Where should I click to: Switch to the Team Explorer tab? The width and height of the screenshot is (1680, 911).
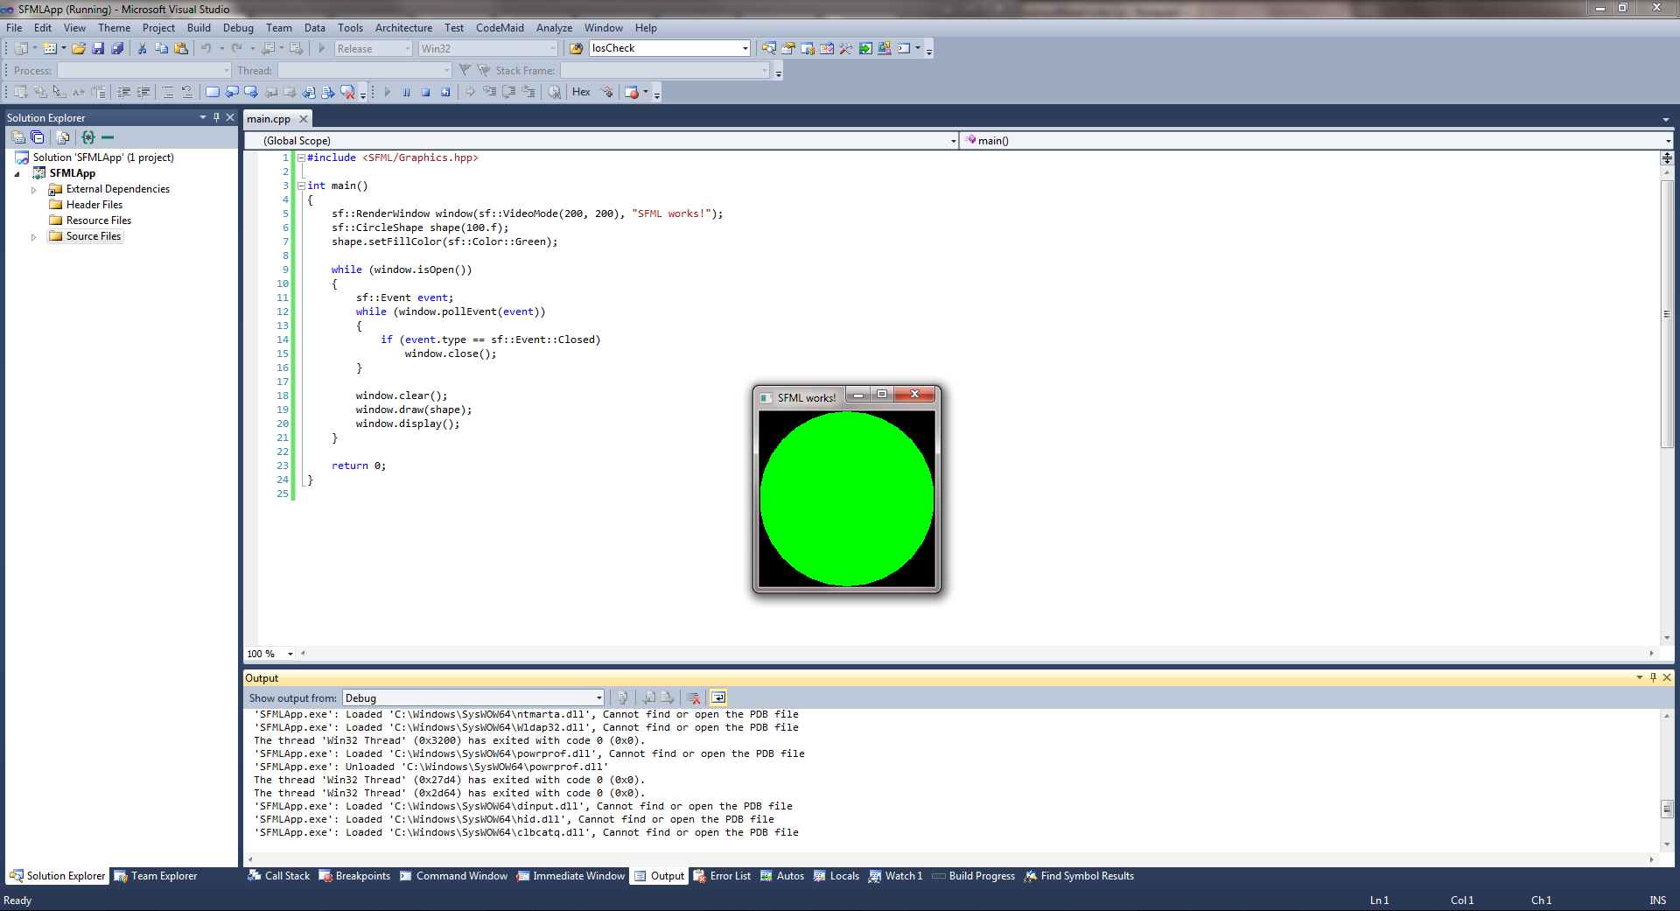(x=156, y=876)
